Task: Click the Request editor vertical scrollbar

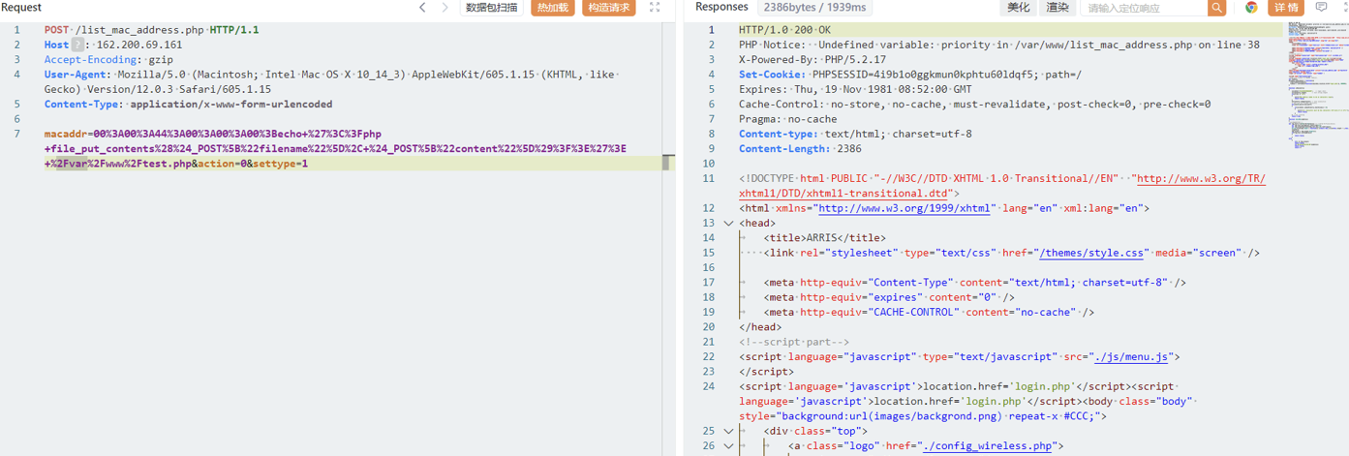Action: coord(666,164)
